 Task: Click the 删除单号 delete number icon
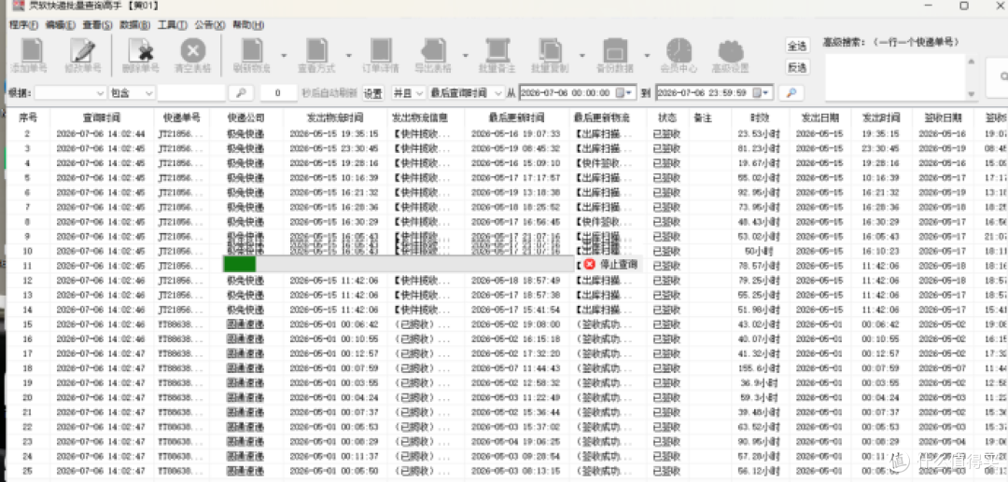tap(140, 50)
